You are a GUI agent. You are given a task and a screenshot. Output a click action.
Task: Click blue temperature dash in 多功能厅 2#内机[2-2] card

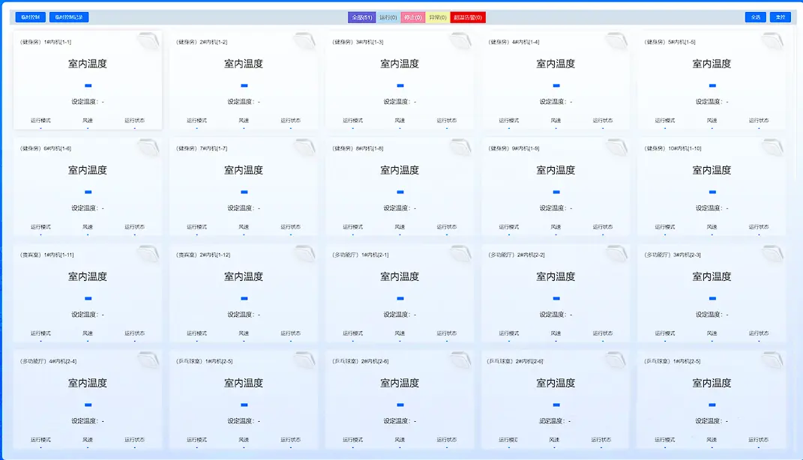(x=556, y=298)
